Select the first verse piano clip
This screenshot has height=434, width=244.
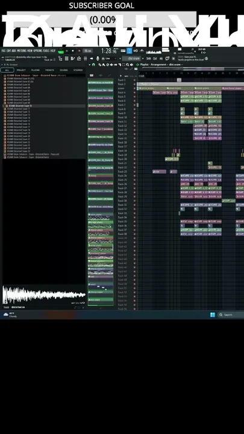pyautogui.click(x=152, y=88)
